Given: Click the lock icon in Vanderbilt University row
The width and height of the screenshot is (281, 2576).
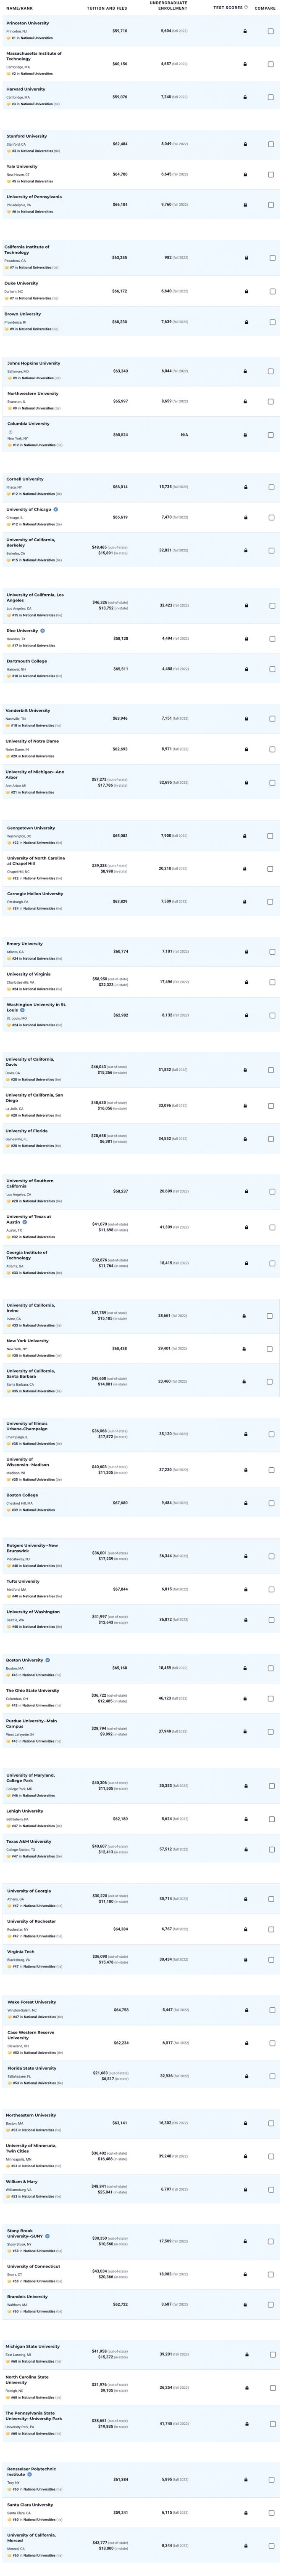Looking at the screenshot, I should [246, 718].
